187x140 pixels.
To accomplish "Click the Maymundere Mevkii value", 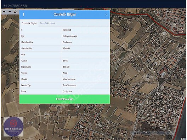I will (69, 79).
